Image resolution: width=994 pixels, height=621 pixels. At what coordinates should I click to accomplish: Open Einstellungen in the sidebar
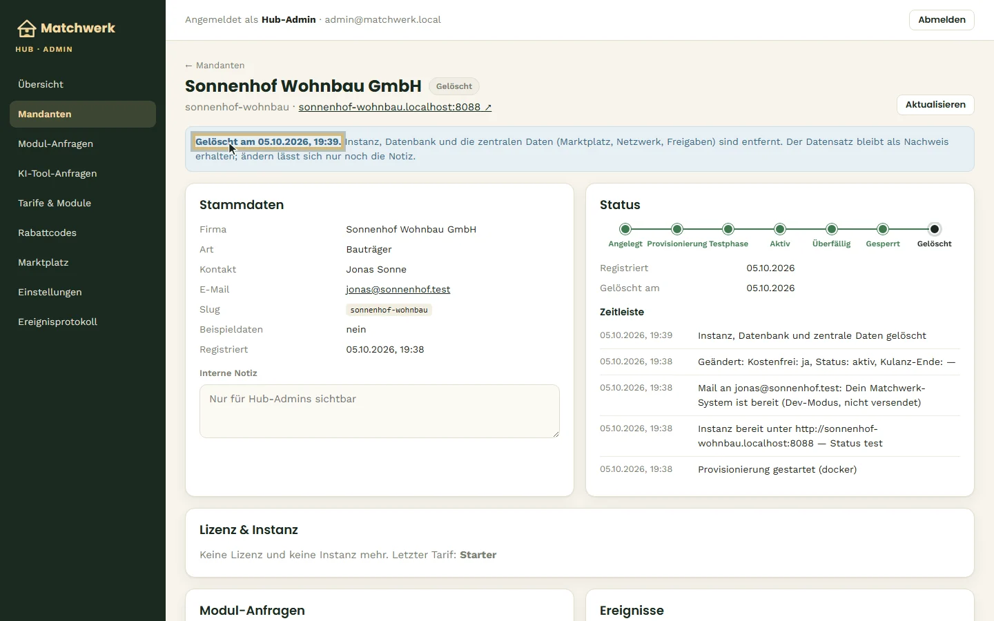click(83, 292)
